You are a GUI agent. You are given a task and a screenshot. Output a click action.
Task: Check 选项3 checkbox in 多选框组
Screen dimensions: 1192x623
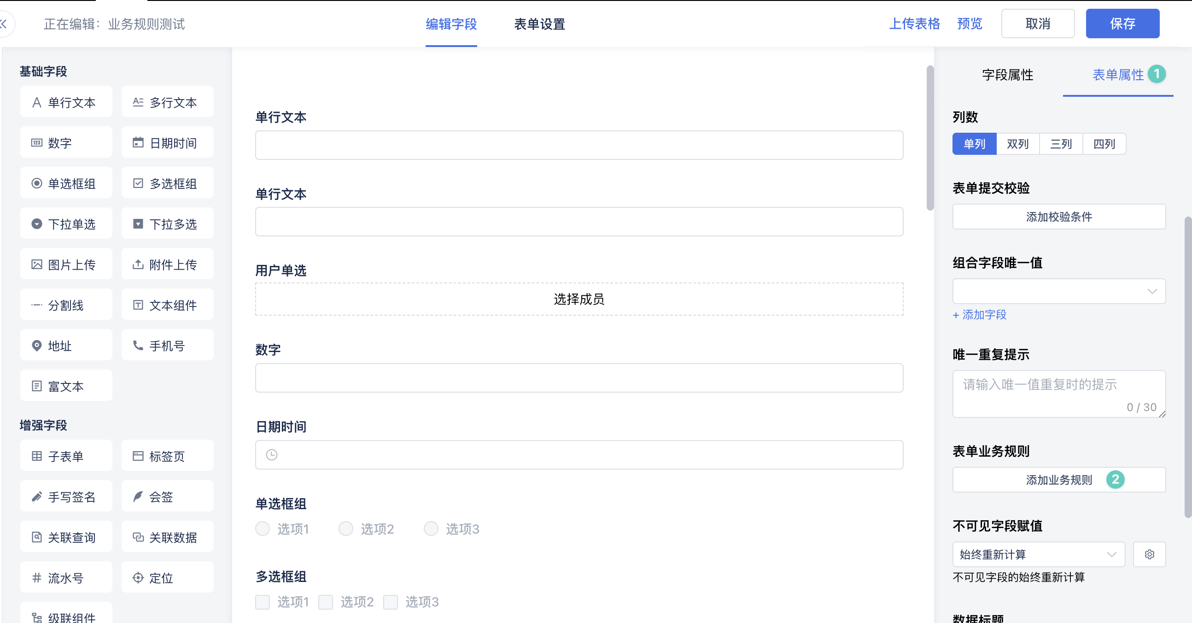[391, 602]
